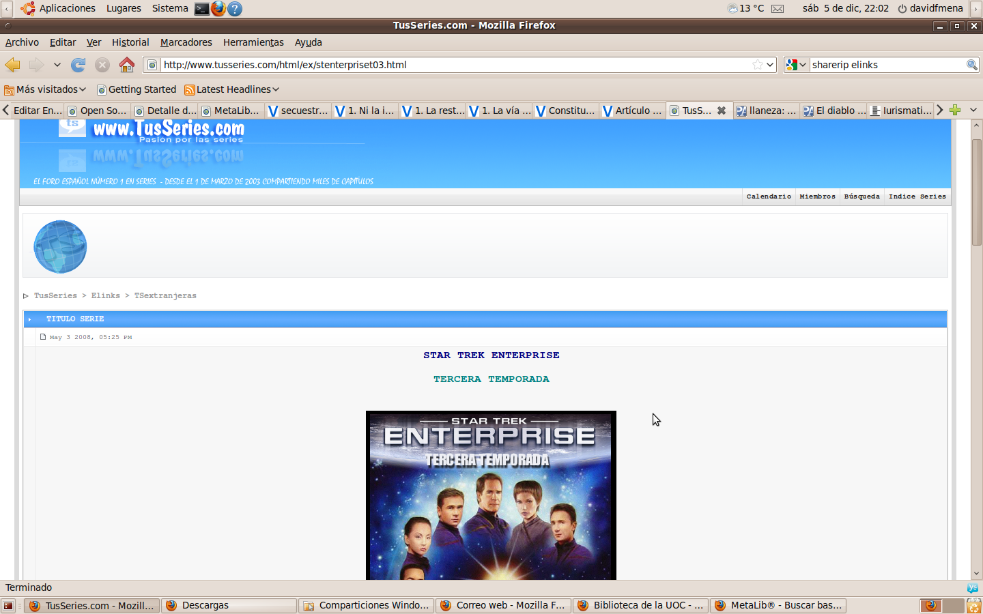983x614 pixels.
Task: Open the help icon in the top panel
Action: pyautogui.click(x=235, y=9)
